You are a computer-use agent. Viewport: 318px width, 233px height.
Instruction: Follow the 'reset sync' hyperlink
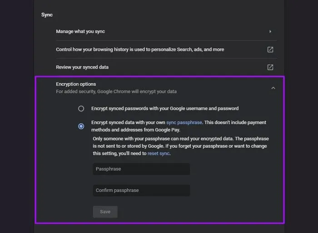point(158,154)
